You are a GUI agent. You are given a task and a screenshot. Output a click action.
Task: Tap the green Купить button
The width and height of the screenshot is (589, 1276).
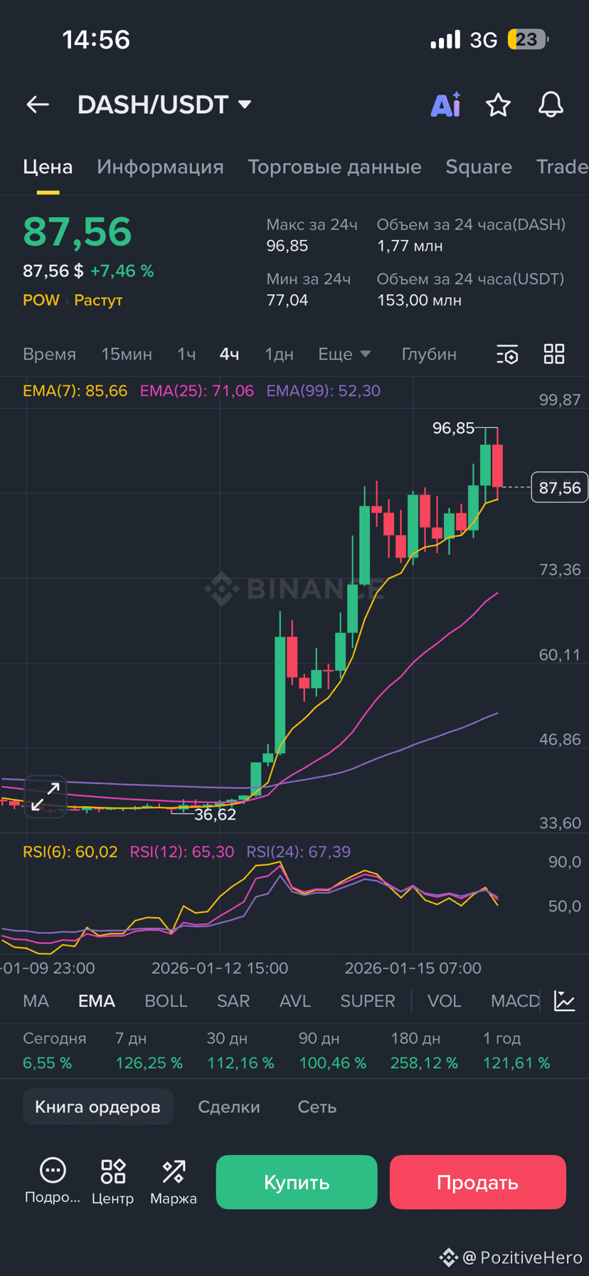(297, 1182)
